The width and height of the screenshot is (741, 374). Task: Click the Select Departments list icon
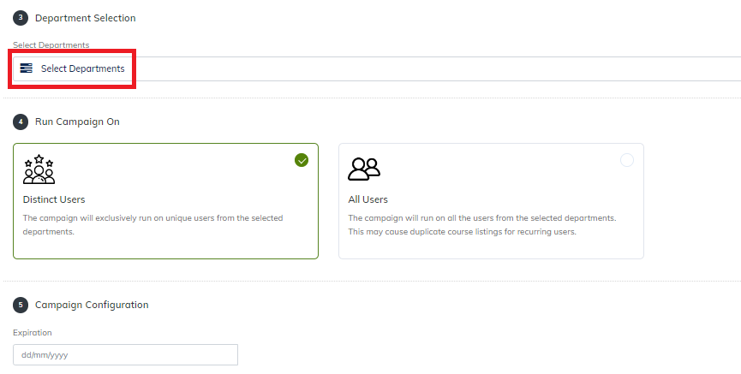[26, 68]
